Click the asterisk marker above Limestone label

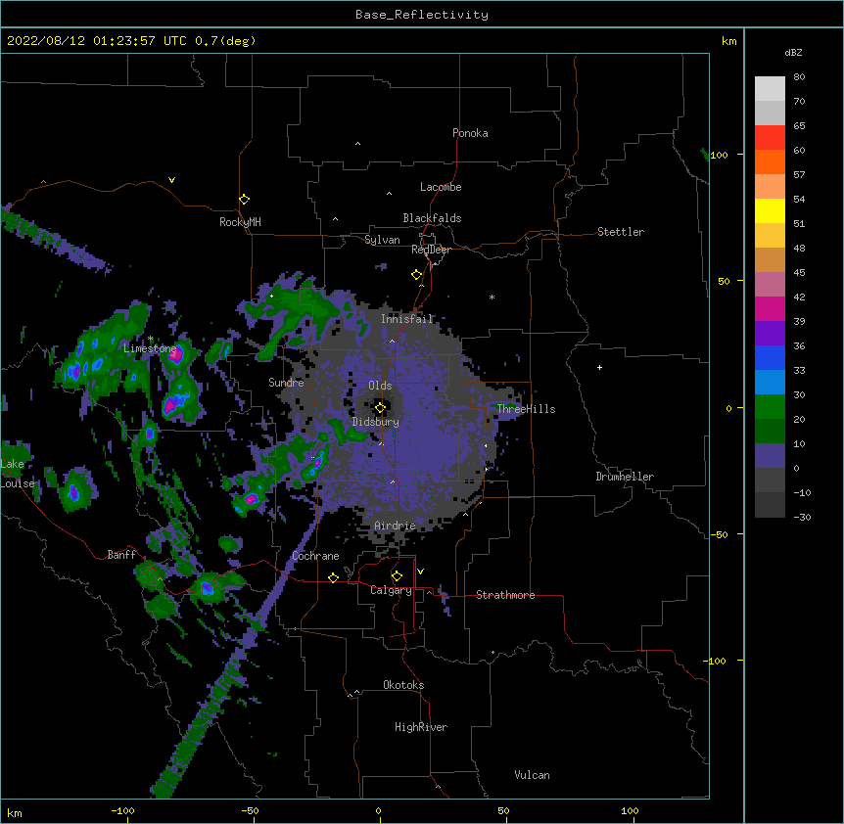pos(151,339)
